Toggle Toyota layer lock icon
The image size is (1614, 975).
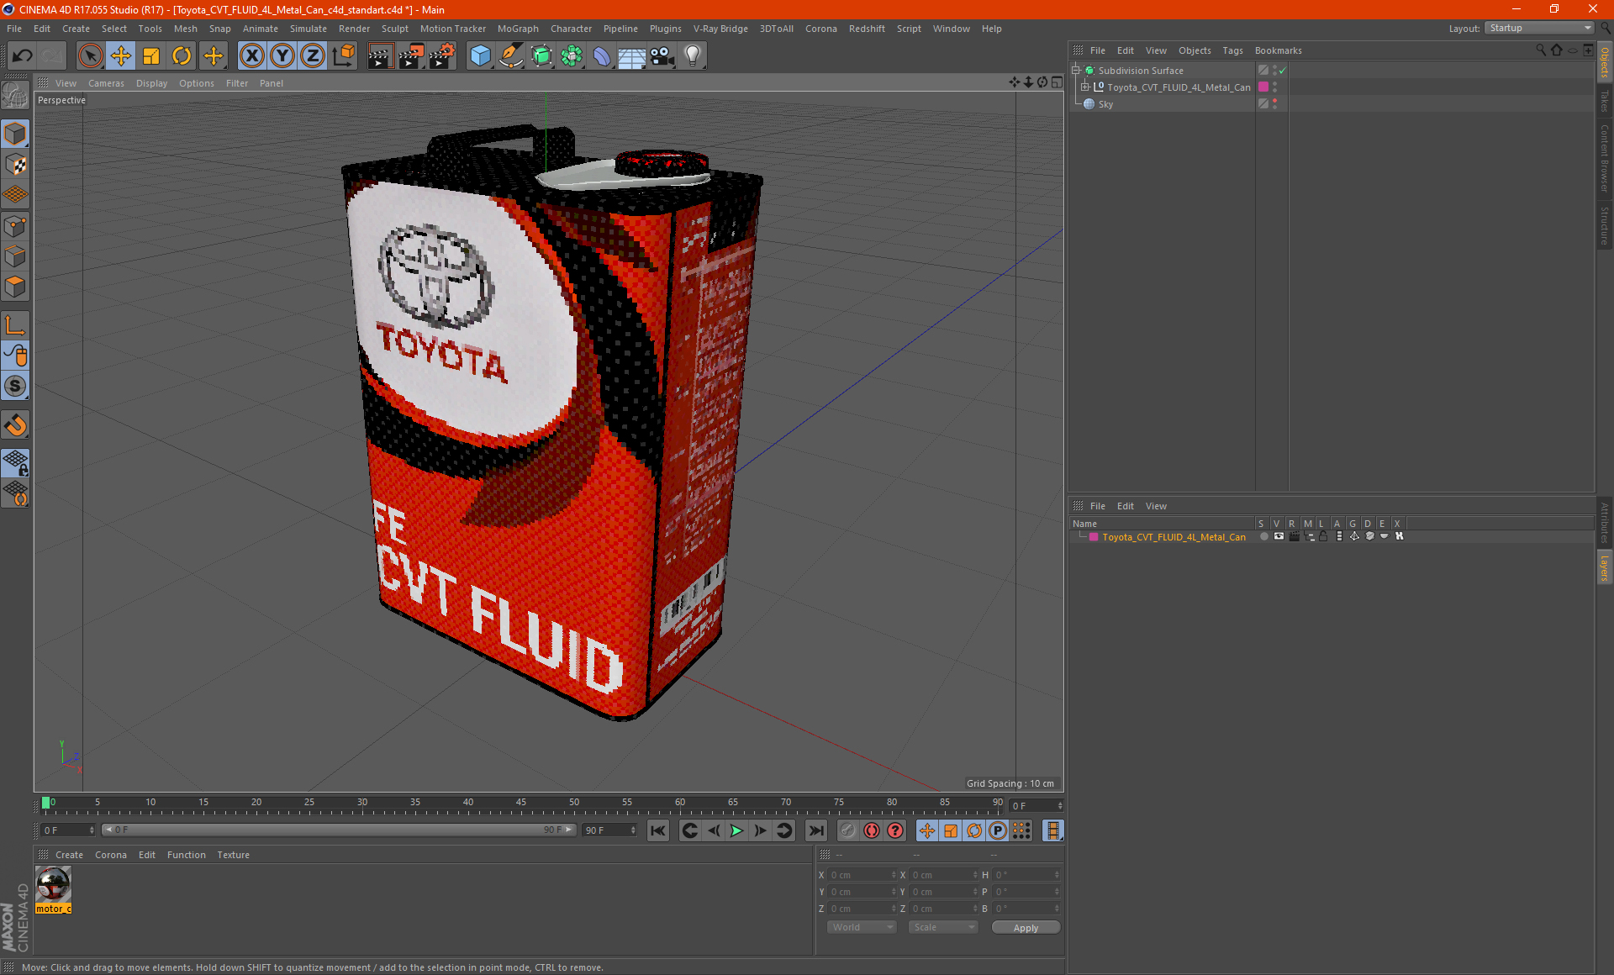point(1323,536)
